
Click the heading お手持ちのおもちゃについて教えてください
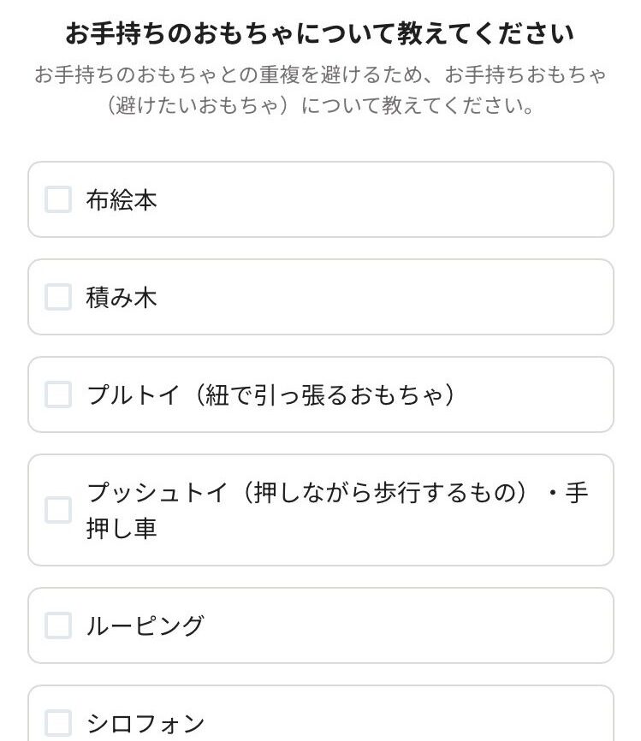[x=320, y=35]
